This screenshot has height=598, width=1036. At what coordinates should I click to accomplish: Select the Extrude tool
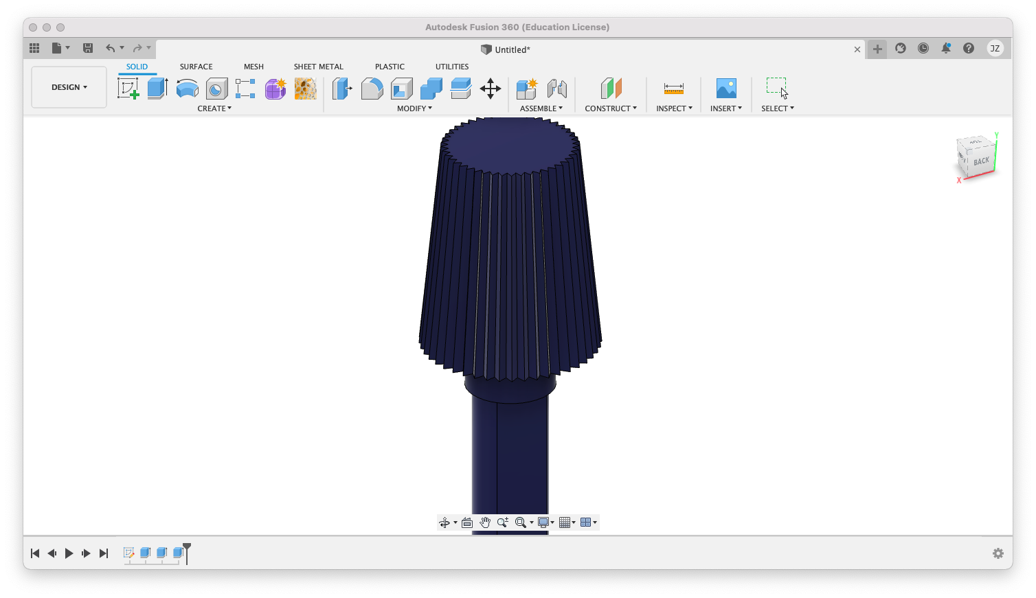click(157, 89)
